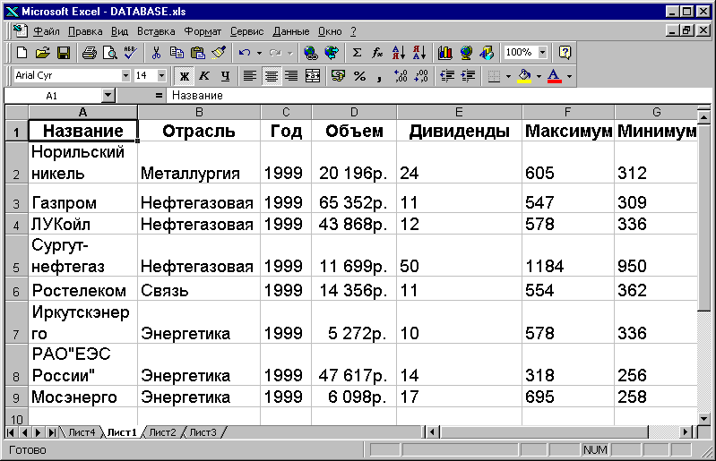
Task: Expand the undo history arrow
Action: [259, 53]
